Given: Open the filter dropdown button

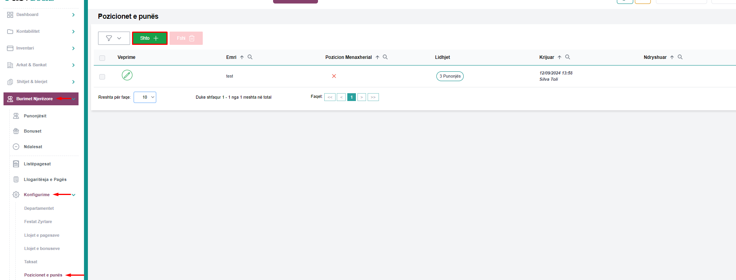Looking at the screenshot, I should [114, 38].
